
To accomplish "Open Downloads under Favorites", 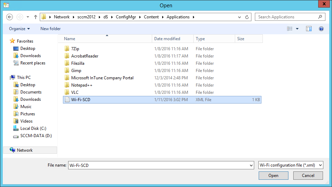I will [x=30, y=55].
